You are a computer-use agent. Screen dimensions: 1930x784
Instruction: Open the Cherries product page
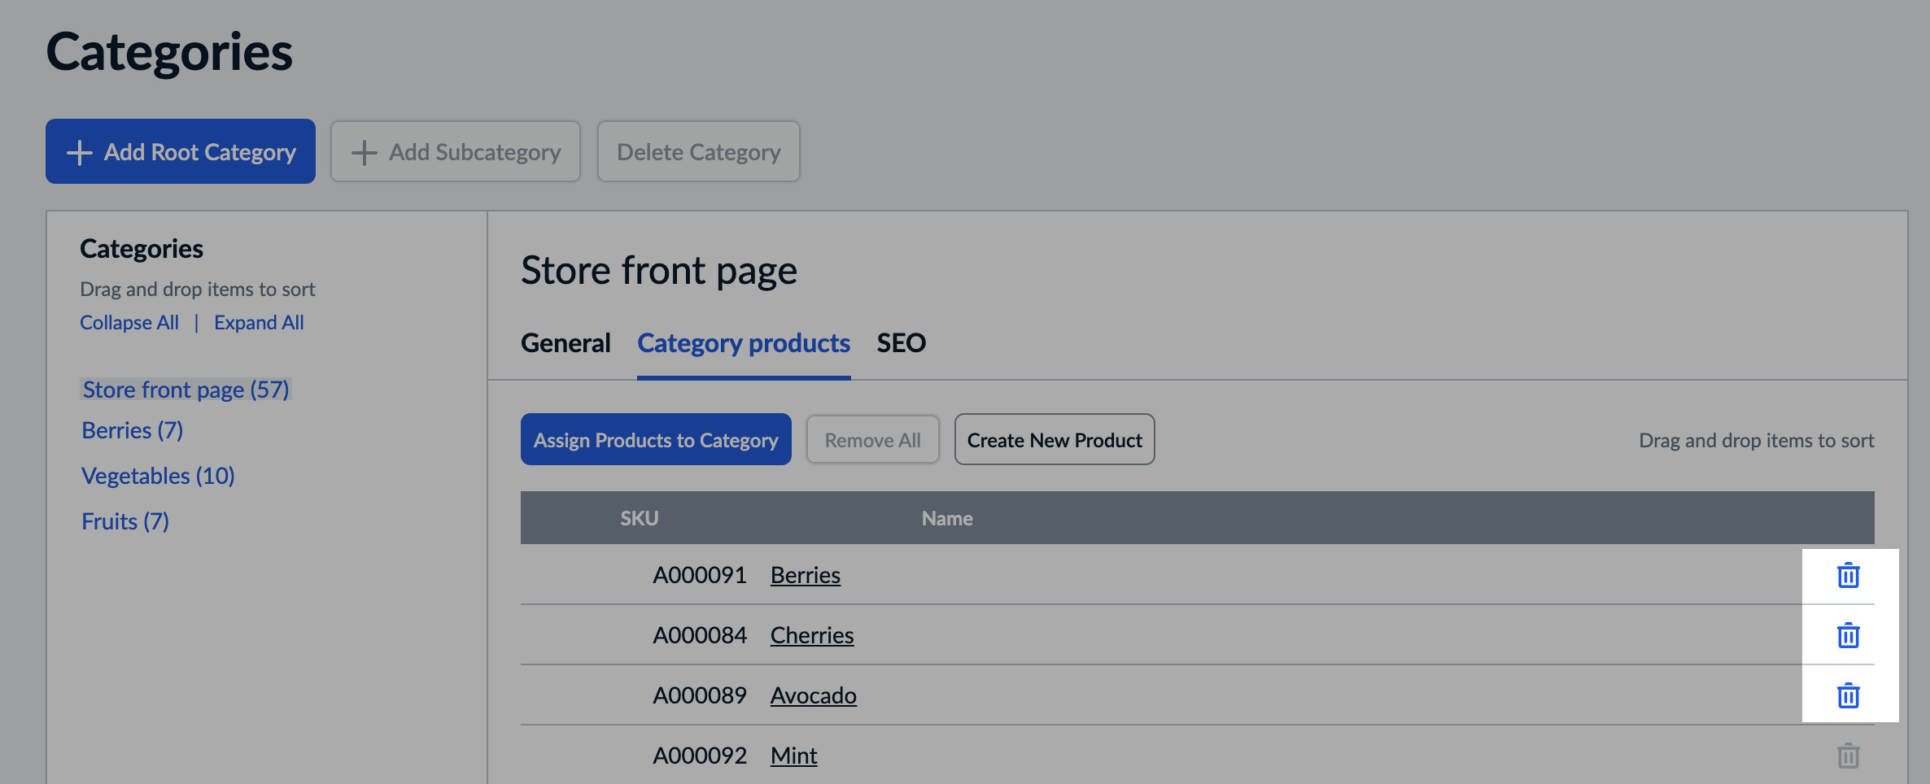[812, 635]
